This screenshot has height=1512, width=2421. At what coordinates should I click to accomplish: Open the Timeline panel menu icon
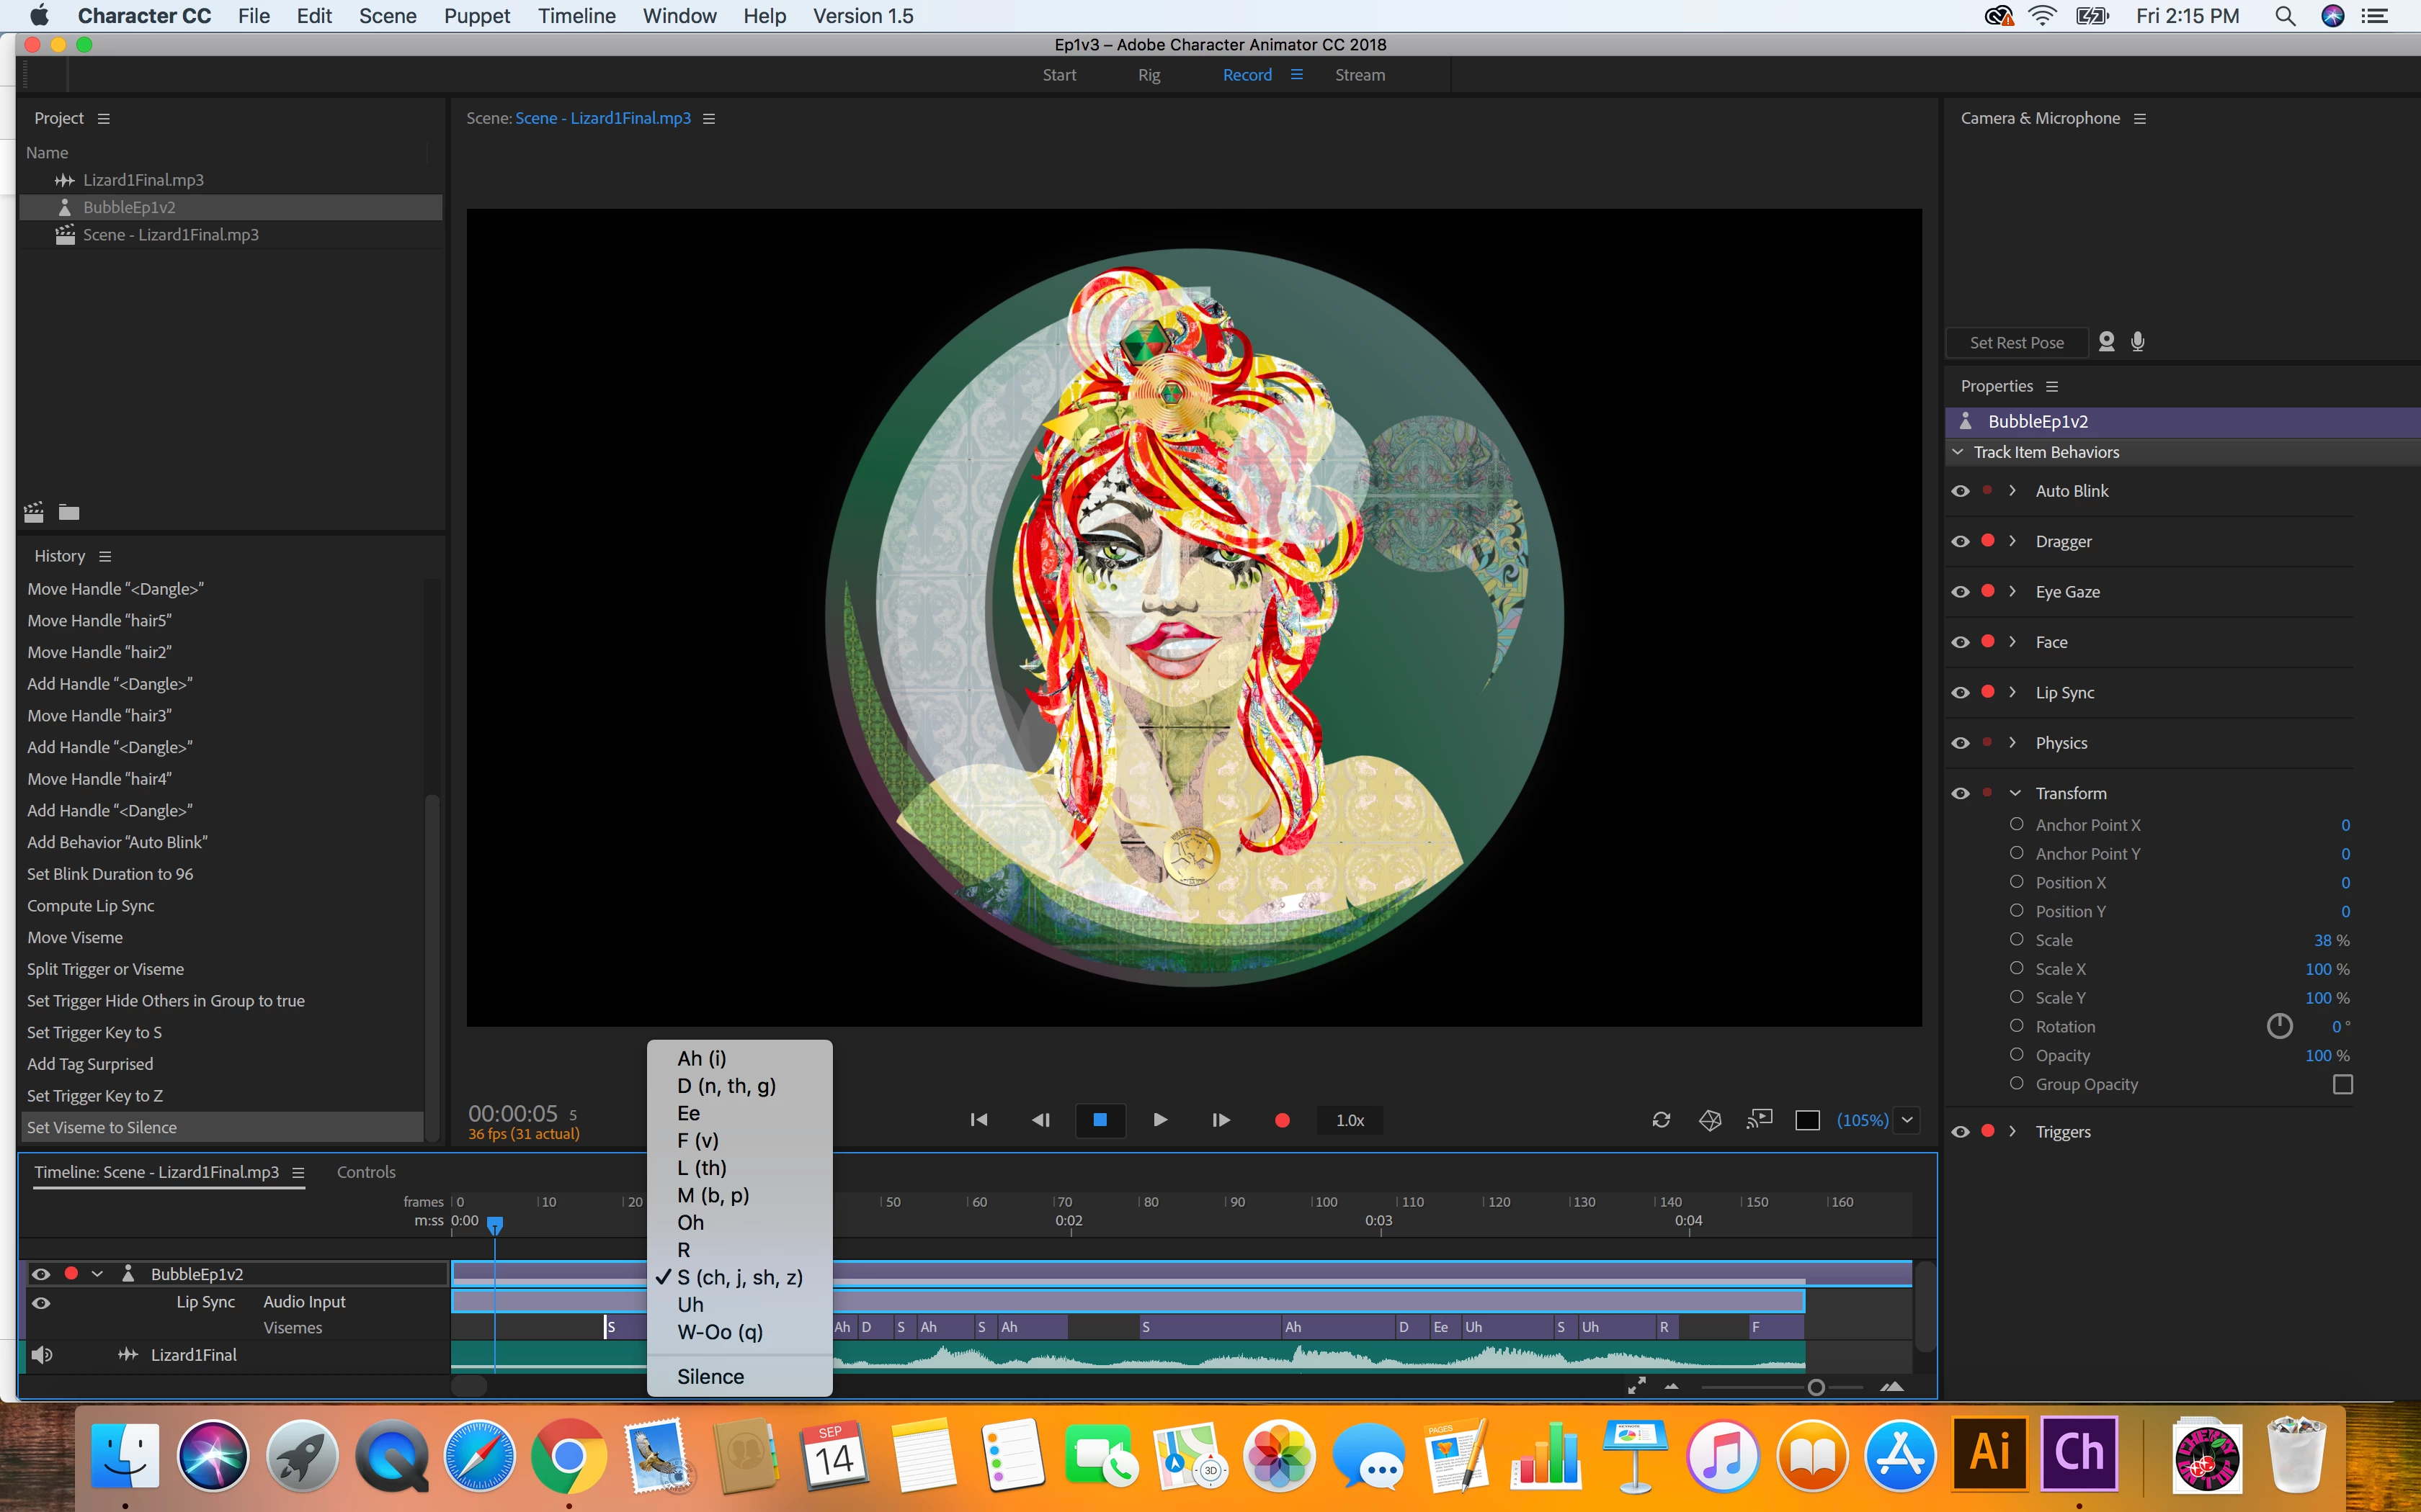pyautogui.click(x=298, y=1172)
